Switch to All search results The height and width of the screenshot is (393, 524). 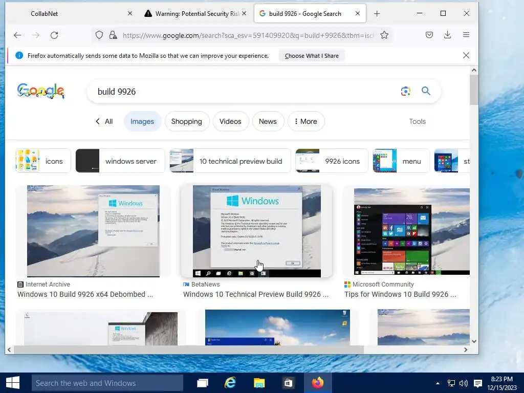(104, 121)
